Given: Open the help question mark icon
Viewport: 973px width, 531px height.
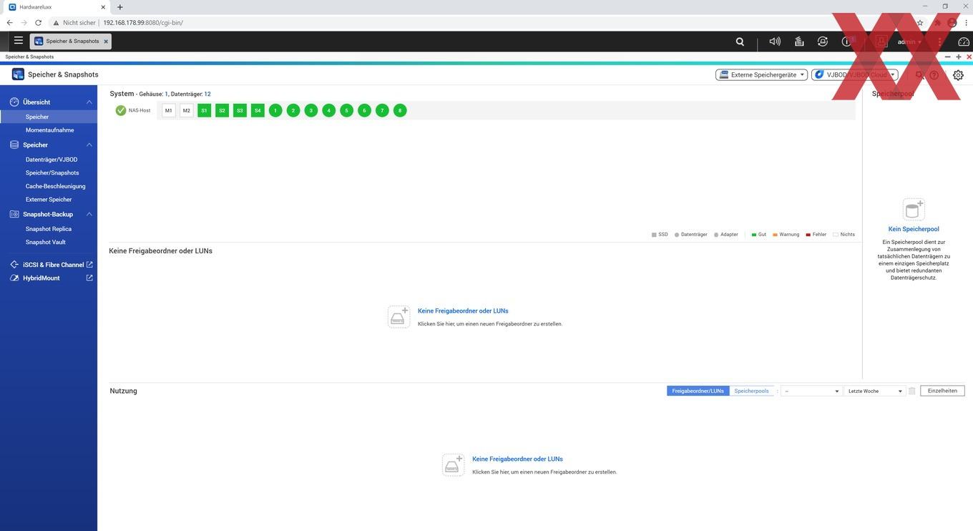Looking at the screenshot, I should [x=934, y=75].
